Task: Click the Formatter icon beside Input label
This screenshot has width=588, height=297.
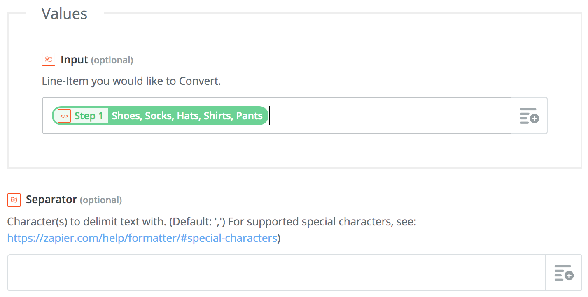Action: click(x=49, y=59)
